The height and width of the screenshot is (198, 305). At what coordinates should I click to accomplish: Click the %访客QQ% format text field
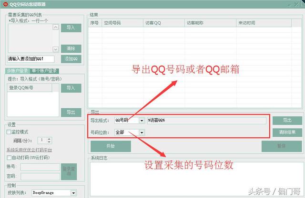click(206, 121)
